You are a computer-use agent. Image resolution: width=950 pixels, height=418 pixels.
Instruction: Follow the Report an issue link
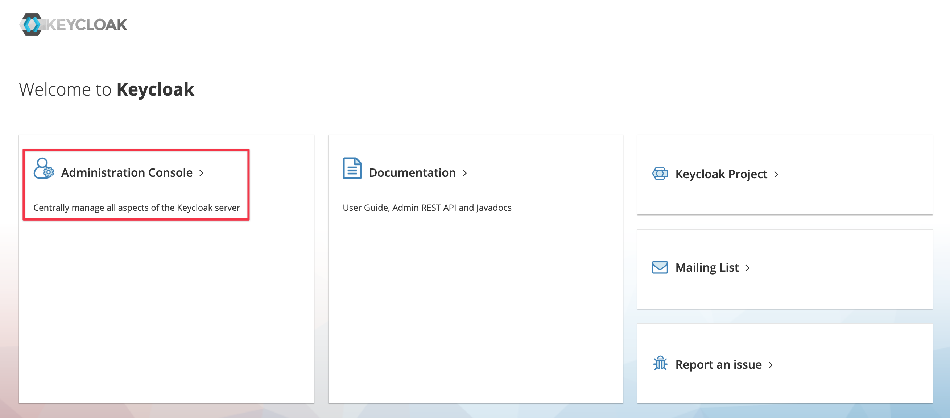point(718,365)
